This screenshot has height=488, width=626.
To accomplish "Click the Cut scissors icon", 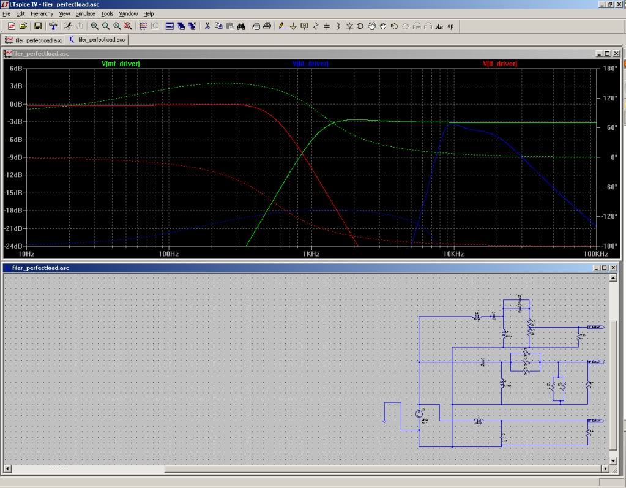I will [207, 26].
